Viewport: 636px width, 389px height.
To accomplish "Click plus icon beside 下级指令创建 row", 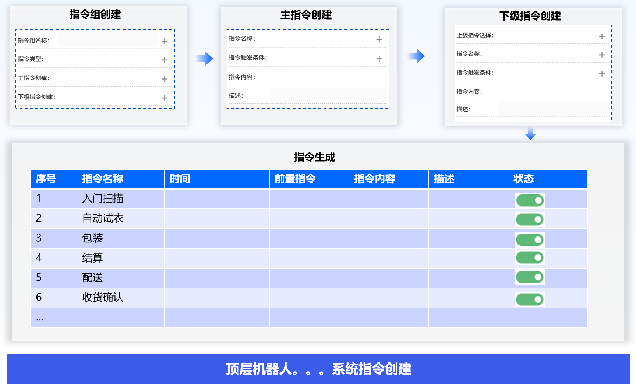I will click(165, 98).
